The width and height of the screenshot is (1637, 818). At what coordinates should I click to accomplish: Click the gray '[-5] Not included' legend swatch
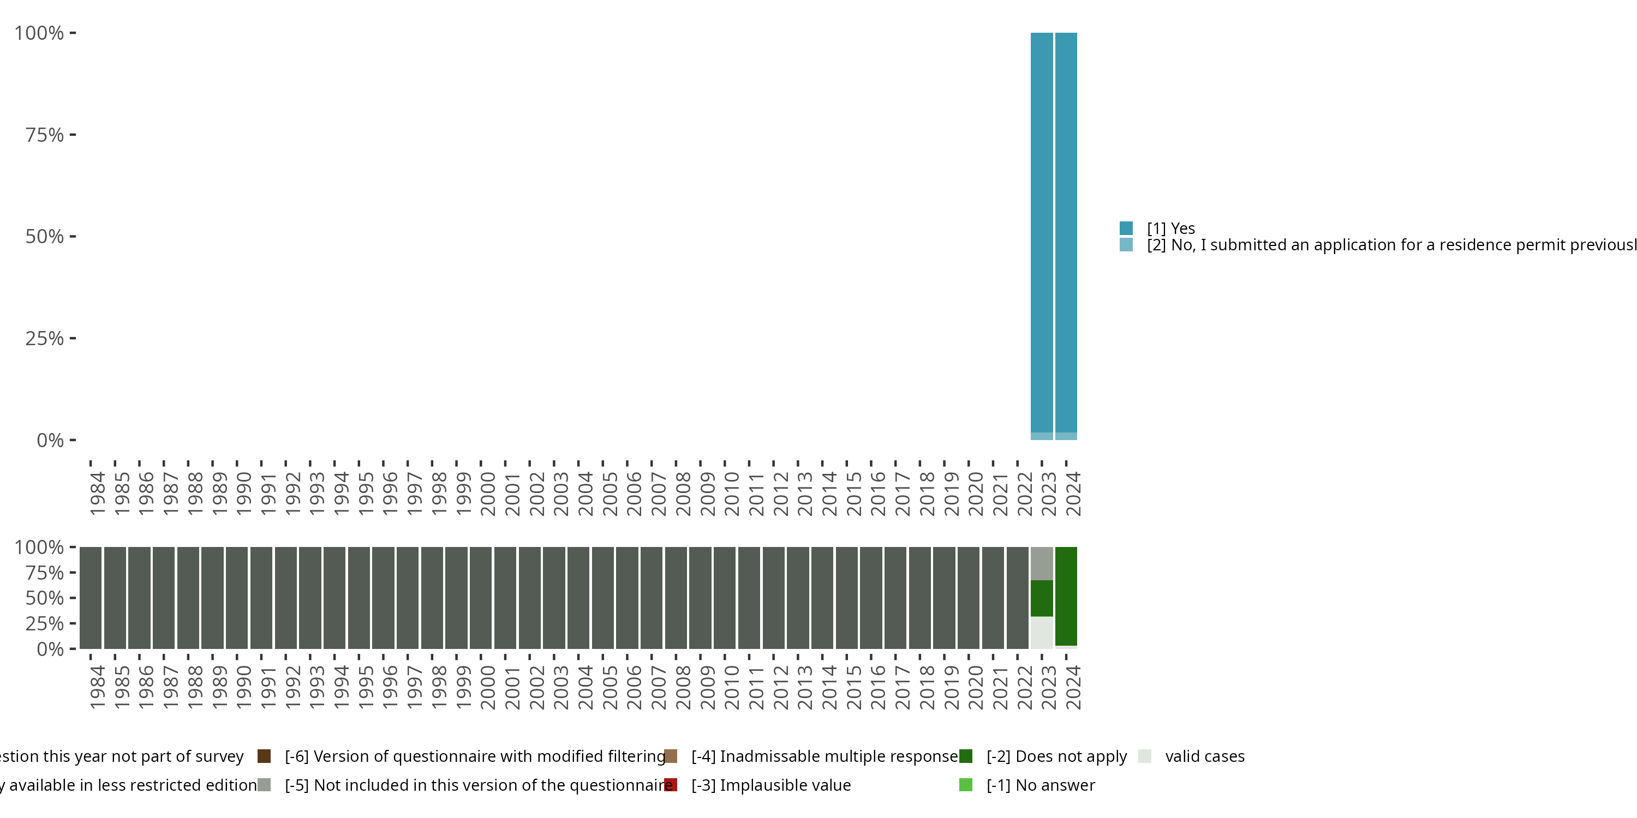point(264,785)
